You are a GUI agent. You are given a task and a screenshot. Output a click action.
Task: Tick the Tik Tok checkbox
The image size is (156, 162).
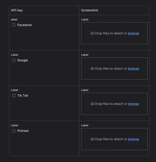pos(14,95)
